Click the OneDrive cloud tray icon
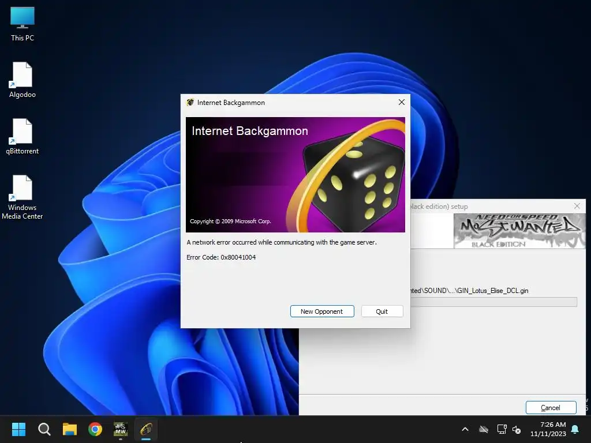The height and width of the screenshot is (443, 591). click(x=484, y=429)
